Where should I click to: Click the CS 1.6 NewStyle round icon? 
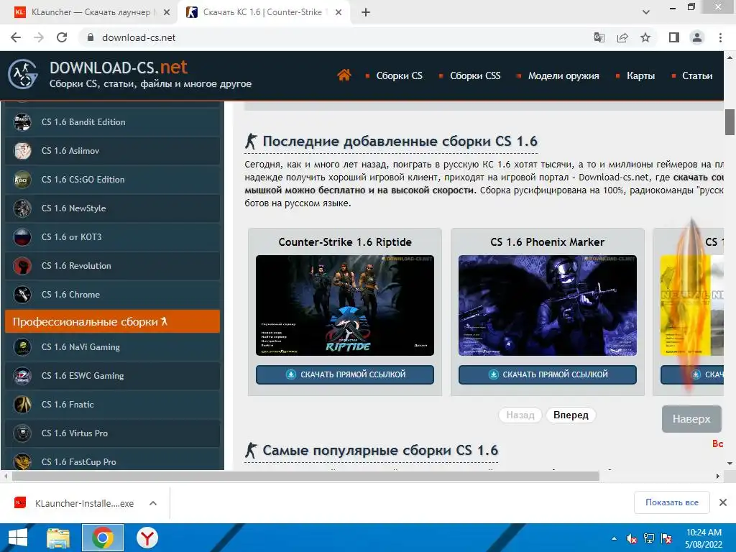click(22, 208)
